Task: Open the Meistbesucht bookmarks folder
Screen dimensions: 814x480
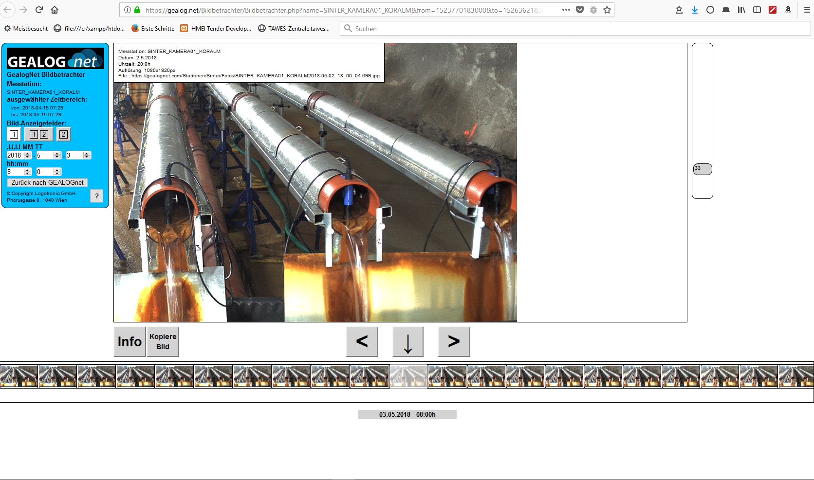Action: pyautogui.click(x=26, y=29)
